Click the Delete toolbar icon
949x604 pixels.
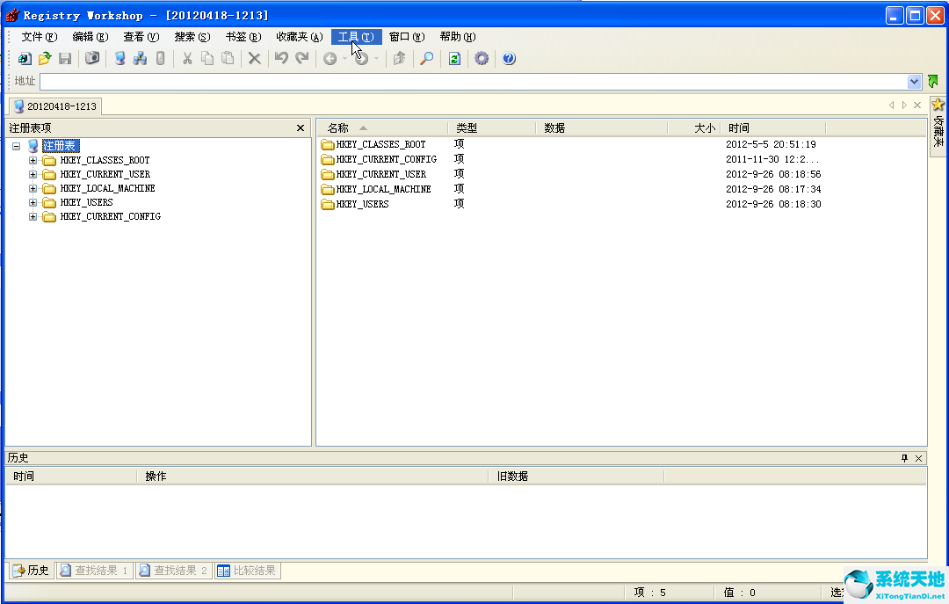[254, 58]
